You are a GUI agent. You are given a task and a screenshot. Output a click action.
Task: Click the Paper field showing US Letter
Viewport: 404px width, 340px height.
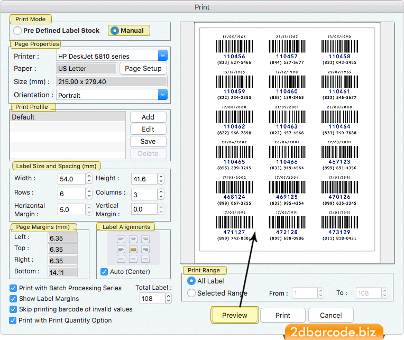coord(87,69)
